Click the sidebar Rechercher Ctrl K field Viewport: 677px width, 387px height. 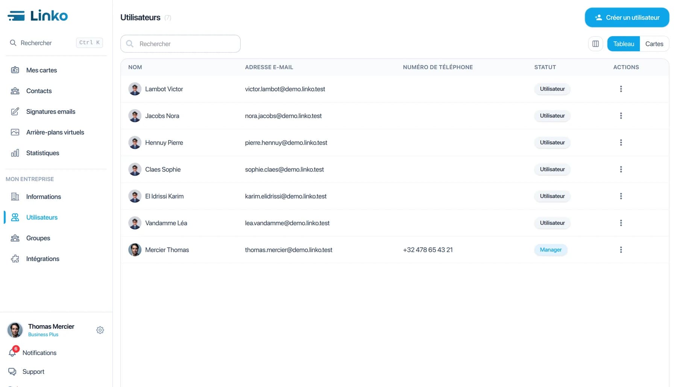point(56,42)
